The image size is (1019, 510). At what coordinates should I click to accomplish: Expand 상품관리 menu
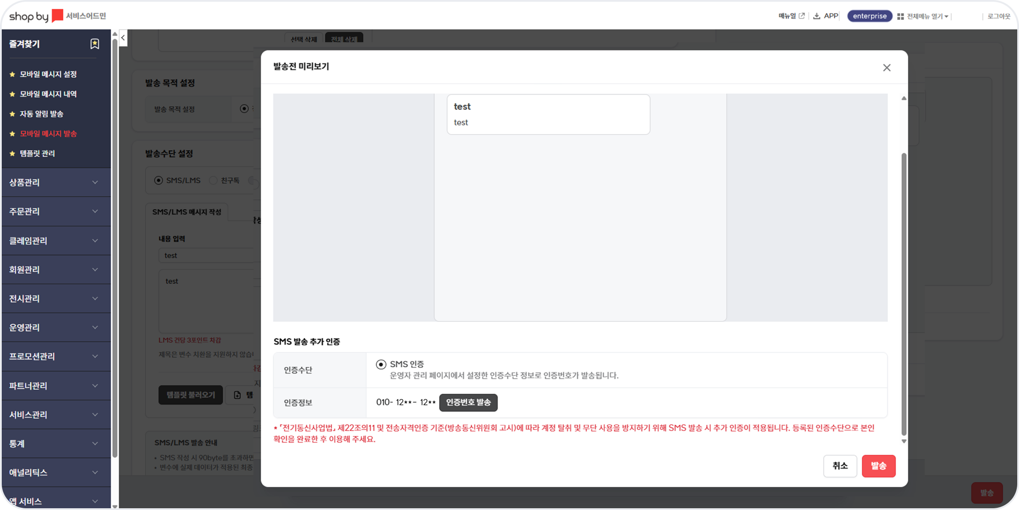coord(56,182)
